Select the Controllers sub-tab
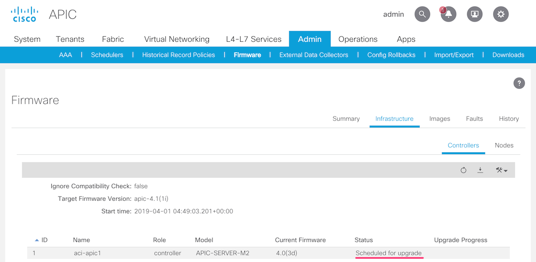Screen dimensions: 536x262 tap(464, 145)
